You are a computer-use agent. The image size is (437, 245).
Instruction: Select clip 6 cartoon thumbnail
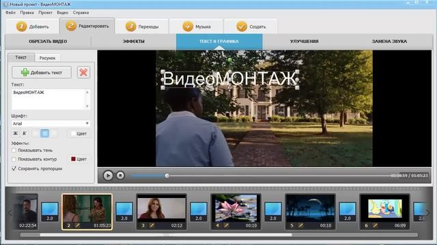[384, 212]
